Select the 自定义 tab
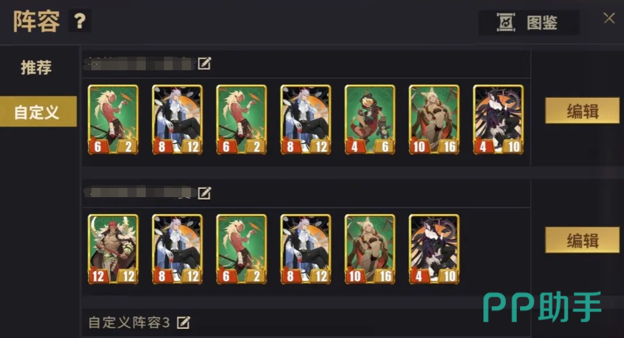Image resolution: width=624 pixels, height=338 pixels. coord(38,111)
